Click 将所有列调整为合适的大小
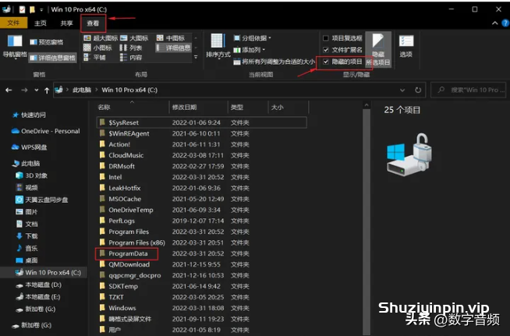Screen dimensions: 510x336 coord(274,62)
